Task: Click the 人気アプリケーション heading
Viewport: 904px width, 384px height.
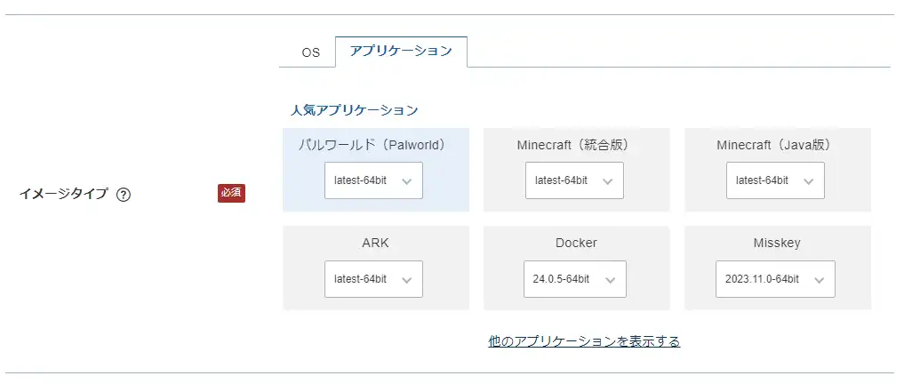Action: (x=355, y=110)
